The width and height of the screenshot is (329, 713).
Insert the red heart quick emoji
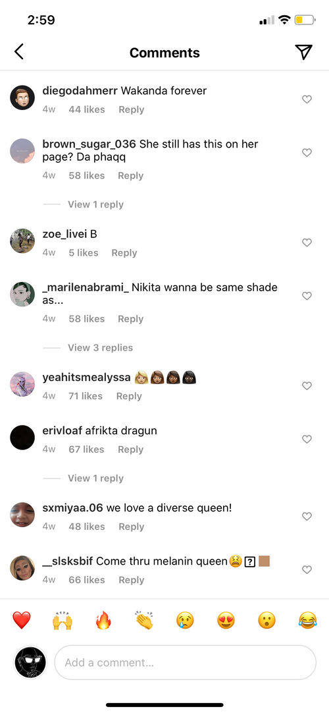(21, 620)
